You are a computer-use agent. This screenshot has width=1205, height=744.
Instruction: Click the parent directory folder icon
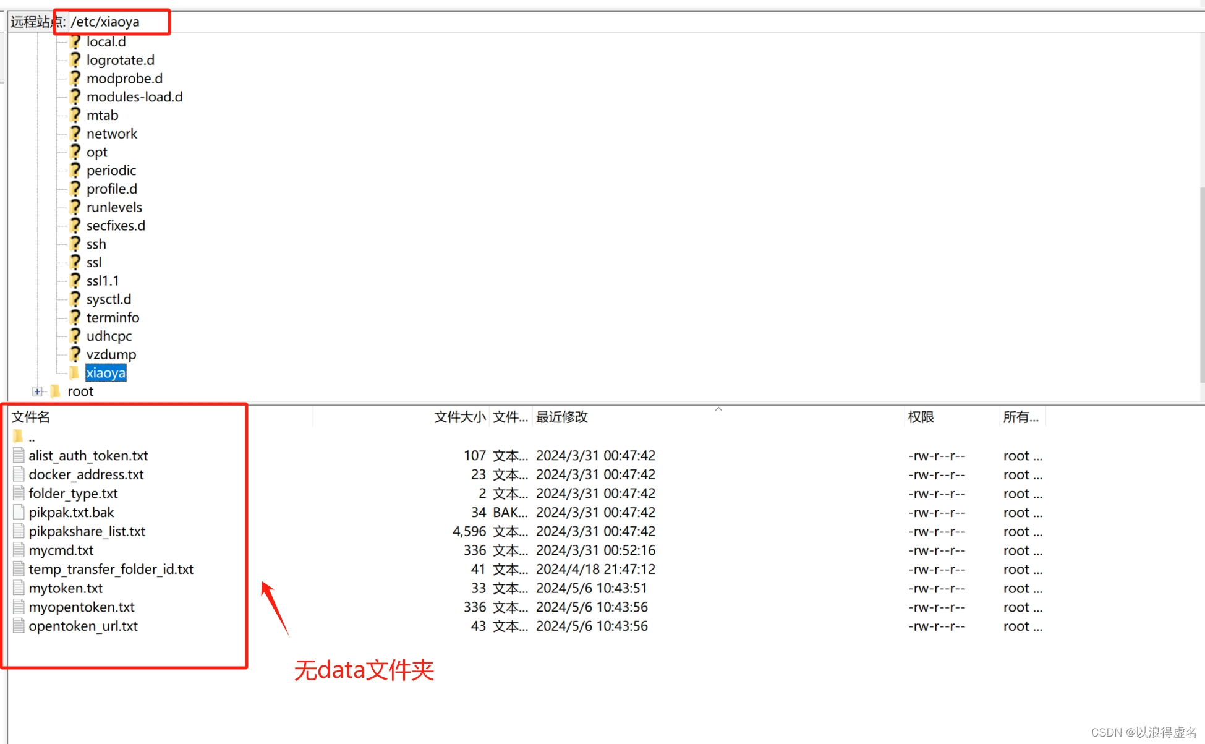click(18, 437)
